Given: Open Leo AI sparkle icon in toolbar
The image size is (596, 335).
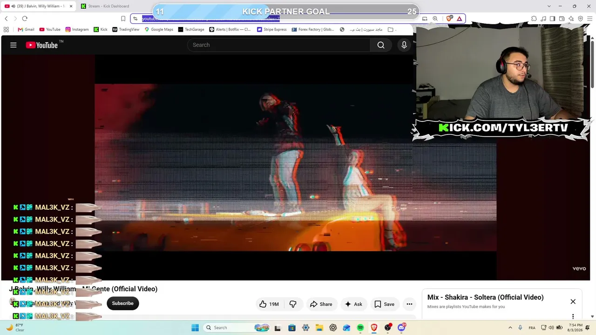Looking at the screenshot, I should [x=571, y=19].
